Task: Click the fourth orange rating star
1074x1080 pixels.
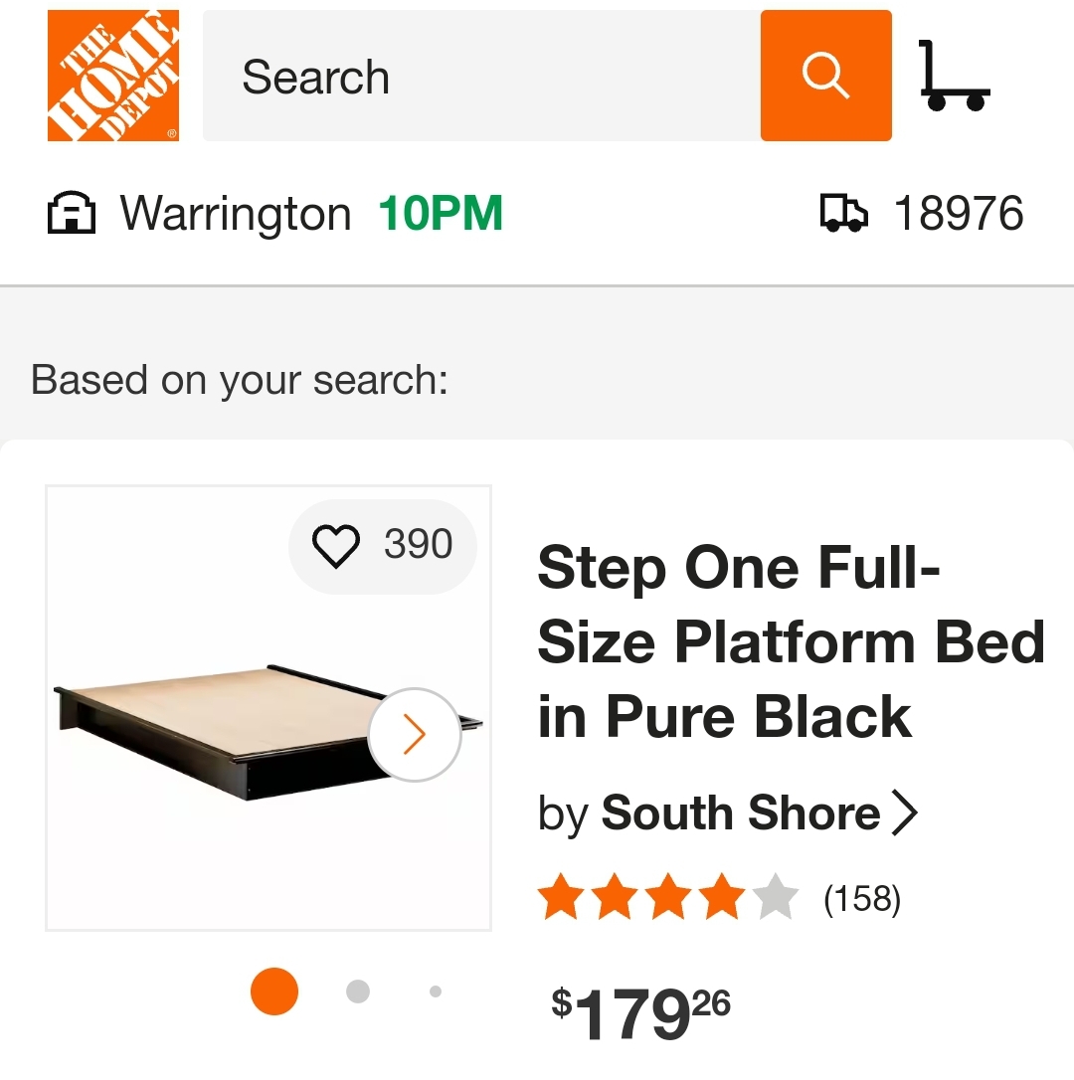Action: click(722, 898)
